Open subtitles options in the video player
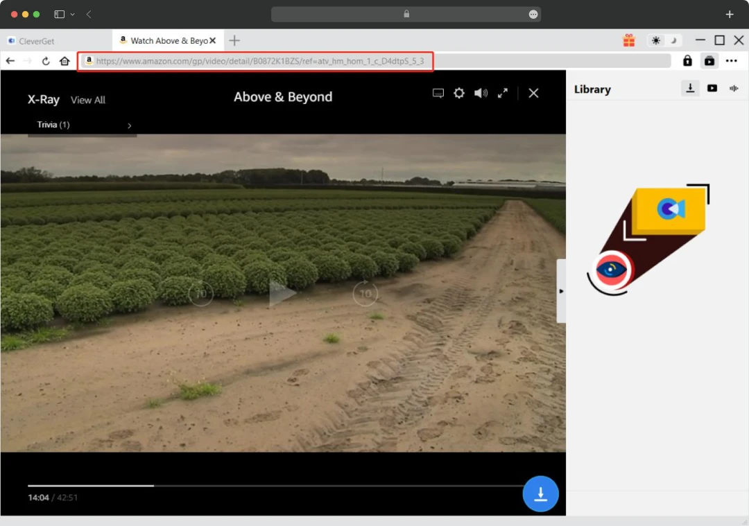The image size is (749, 526). pos(438,92)
